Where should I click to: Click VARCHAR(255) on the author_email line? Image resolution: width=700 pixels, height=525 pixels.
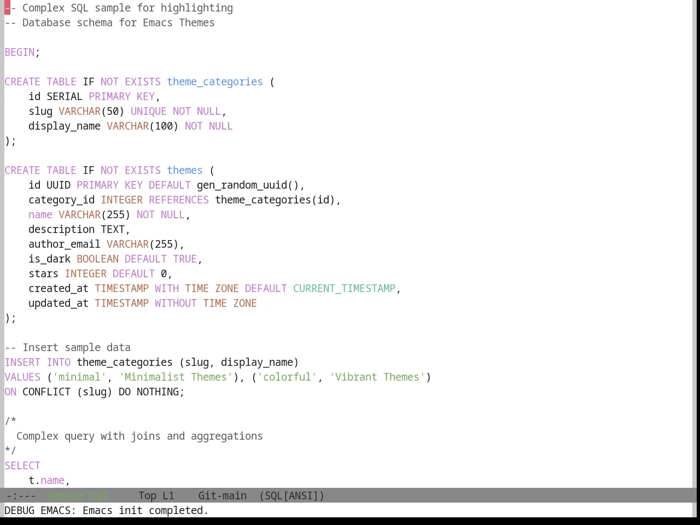pyautogui.click(x=143, y=244)
